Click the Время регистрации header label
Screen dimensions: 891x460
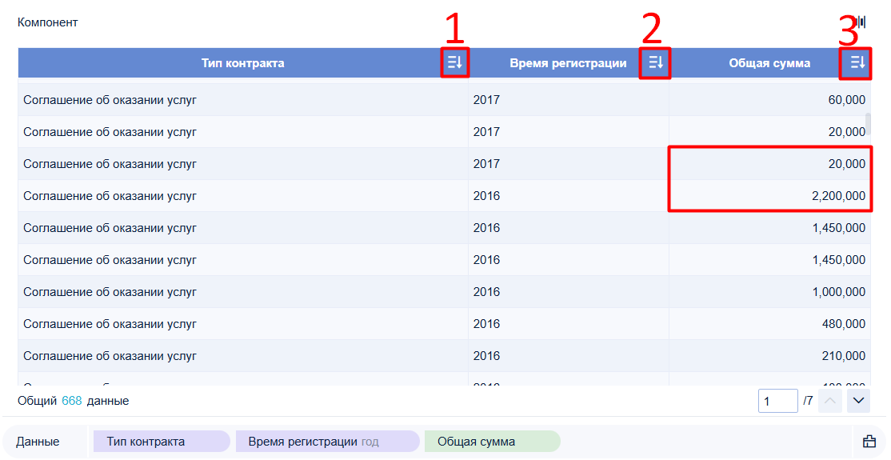(568, 63)
